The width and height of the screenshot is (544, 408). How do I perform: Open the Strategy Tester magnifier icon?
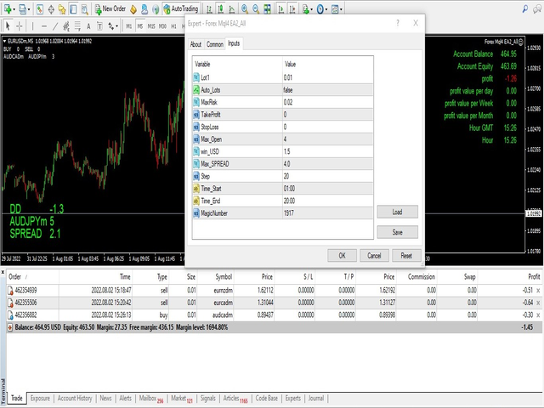coord(84,9)
